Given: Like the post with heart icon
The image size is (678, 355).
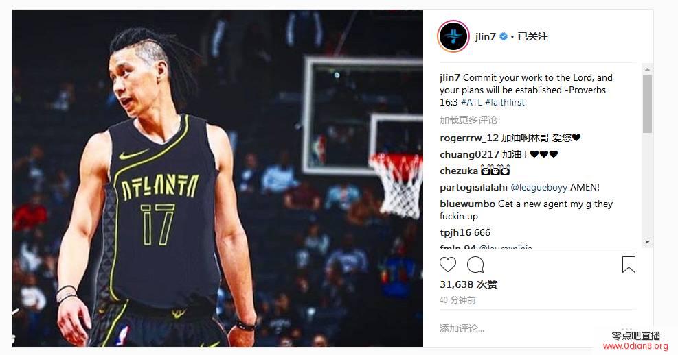Looking at the screenshot, I should [x=447, y=265].
